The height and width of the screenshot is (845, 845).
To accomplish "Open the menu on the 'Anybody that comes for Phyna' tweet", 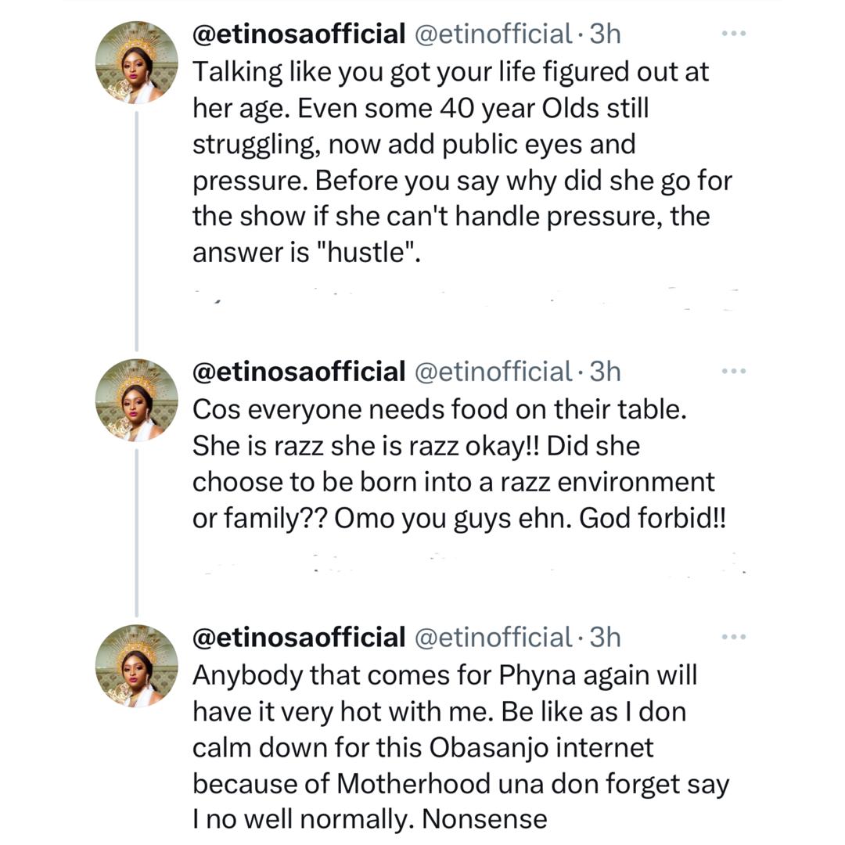I will [x=734, y=638].
